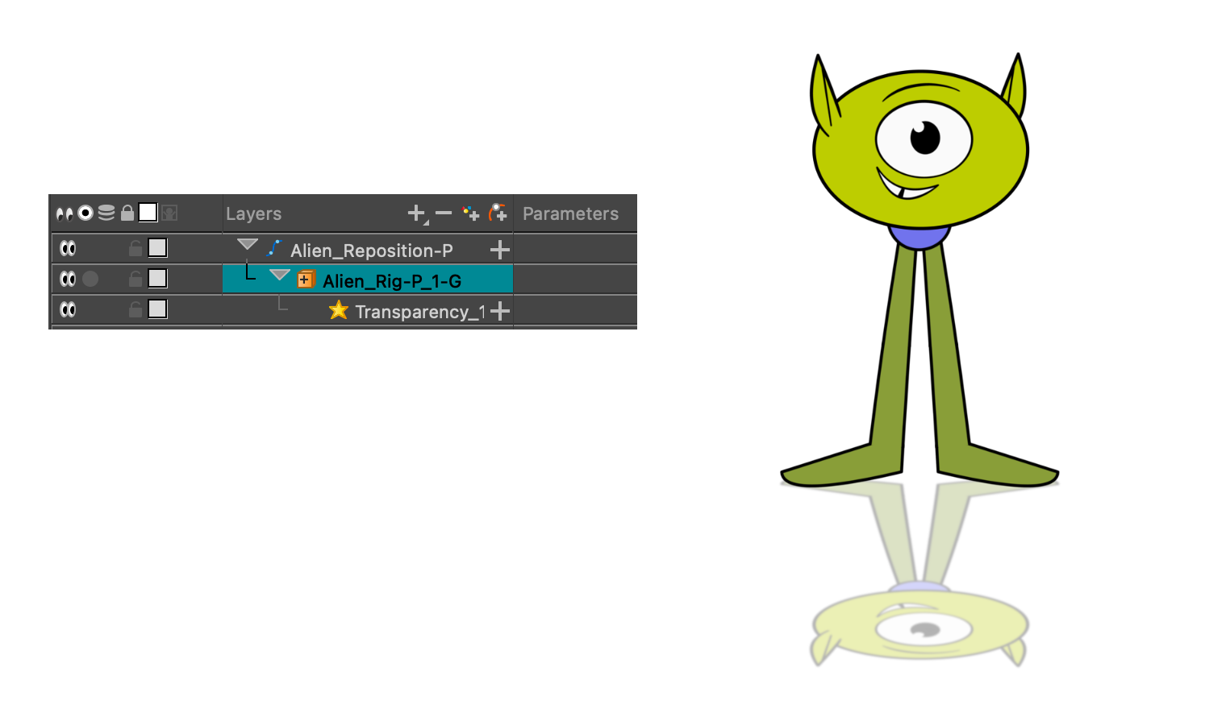Collapse the Alien_Reposition-P peg layer
The height and width of the screenshot is (717, 1226).
pyautogui.click(x=248, y=245)
